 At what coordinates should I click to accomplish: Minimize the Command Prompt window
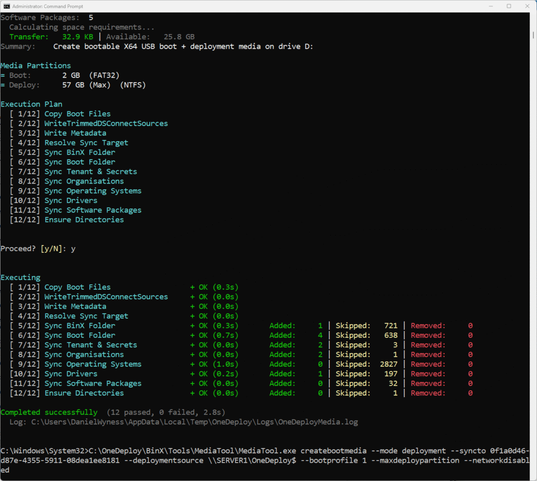pos(490,6)
